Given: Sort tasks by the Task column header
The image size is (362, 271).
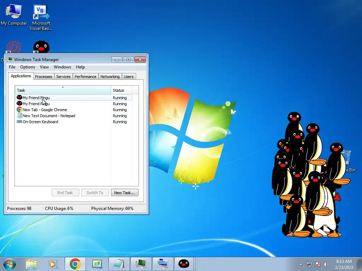Looking at the screenshot, I should pyautogui.click(x=63, y=90).
